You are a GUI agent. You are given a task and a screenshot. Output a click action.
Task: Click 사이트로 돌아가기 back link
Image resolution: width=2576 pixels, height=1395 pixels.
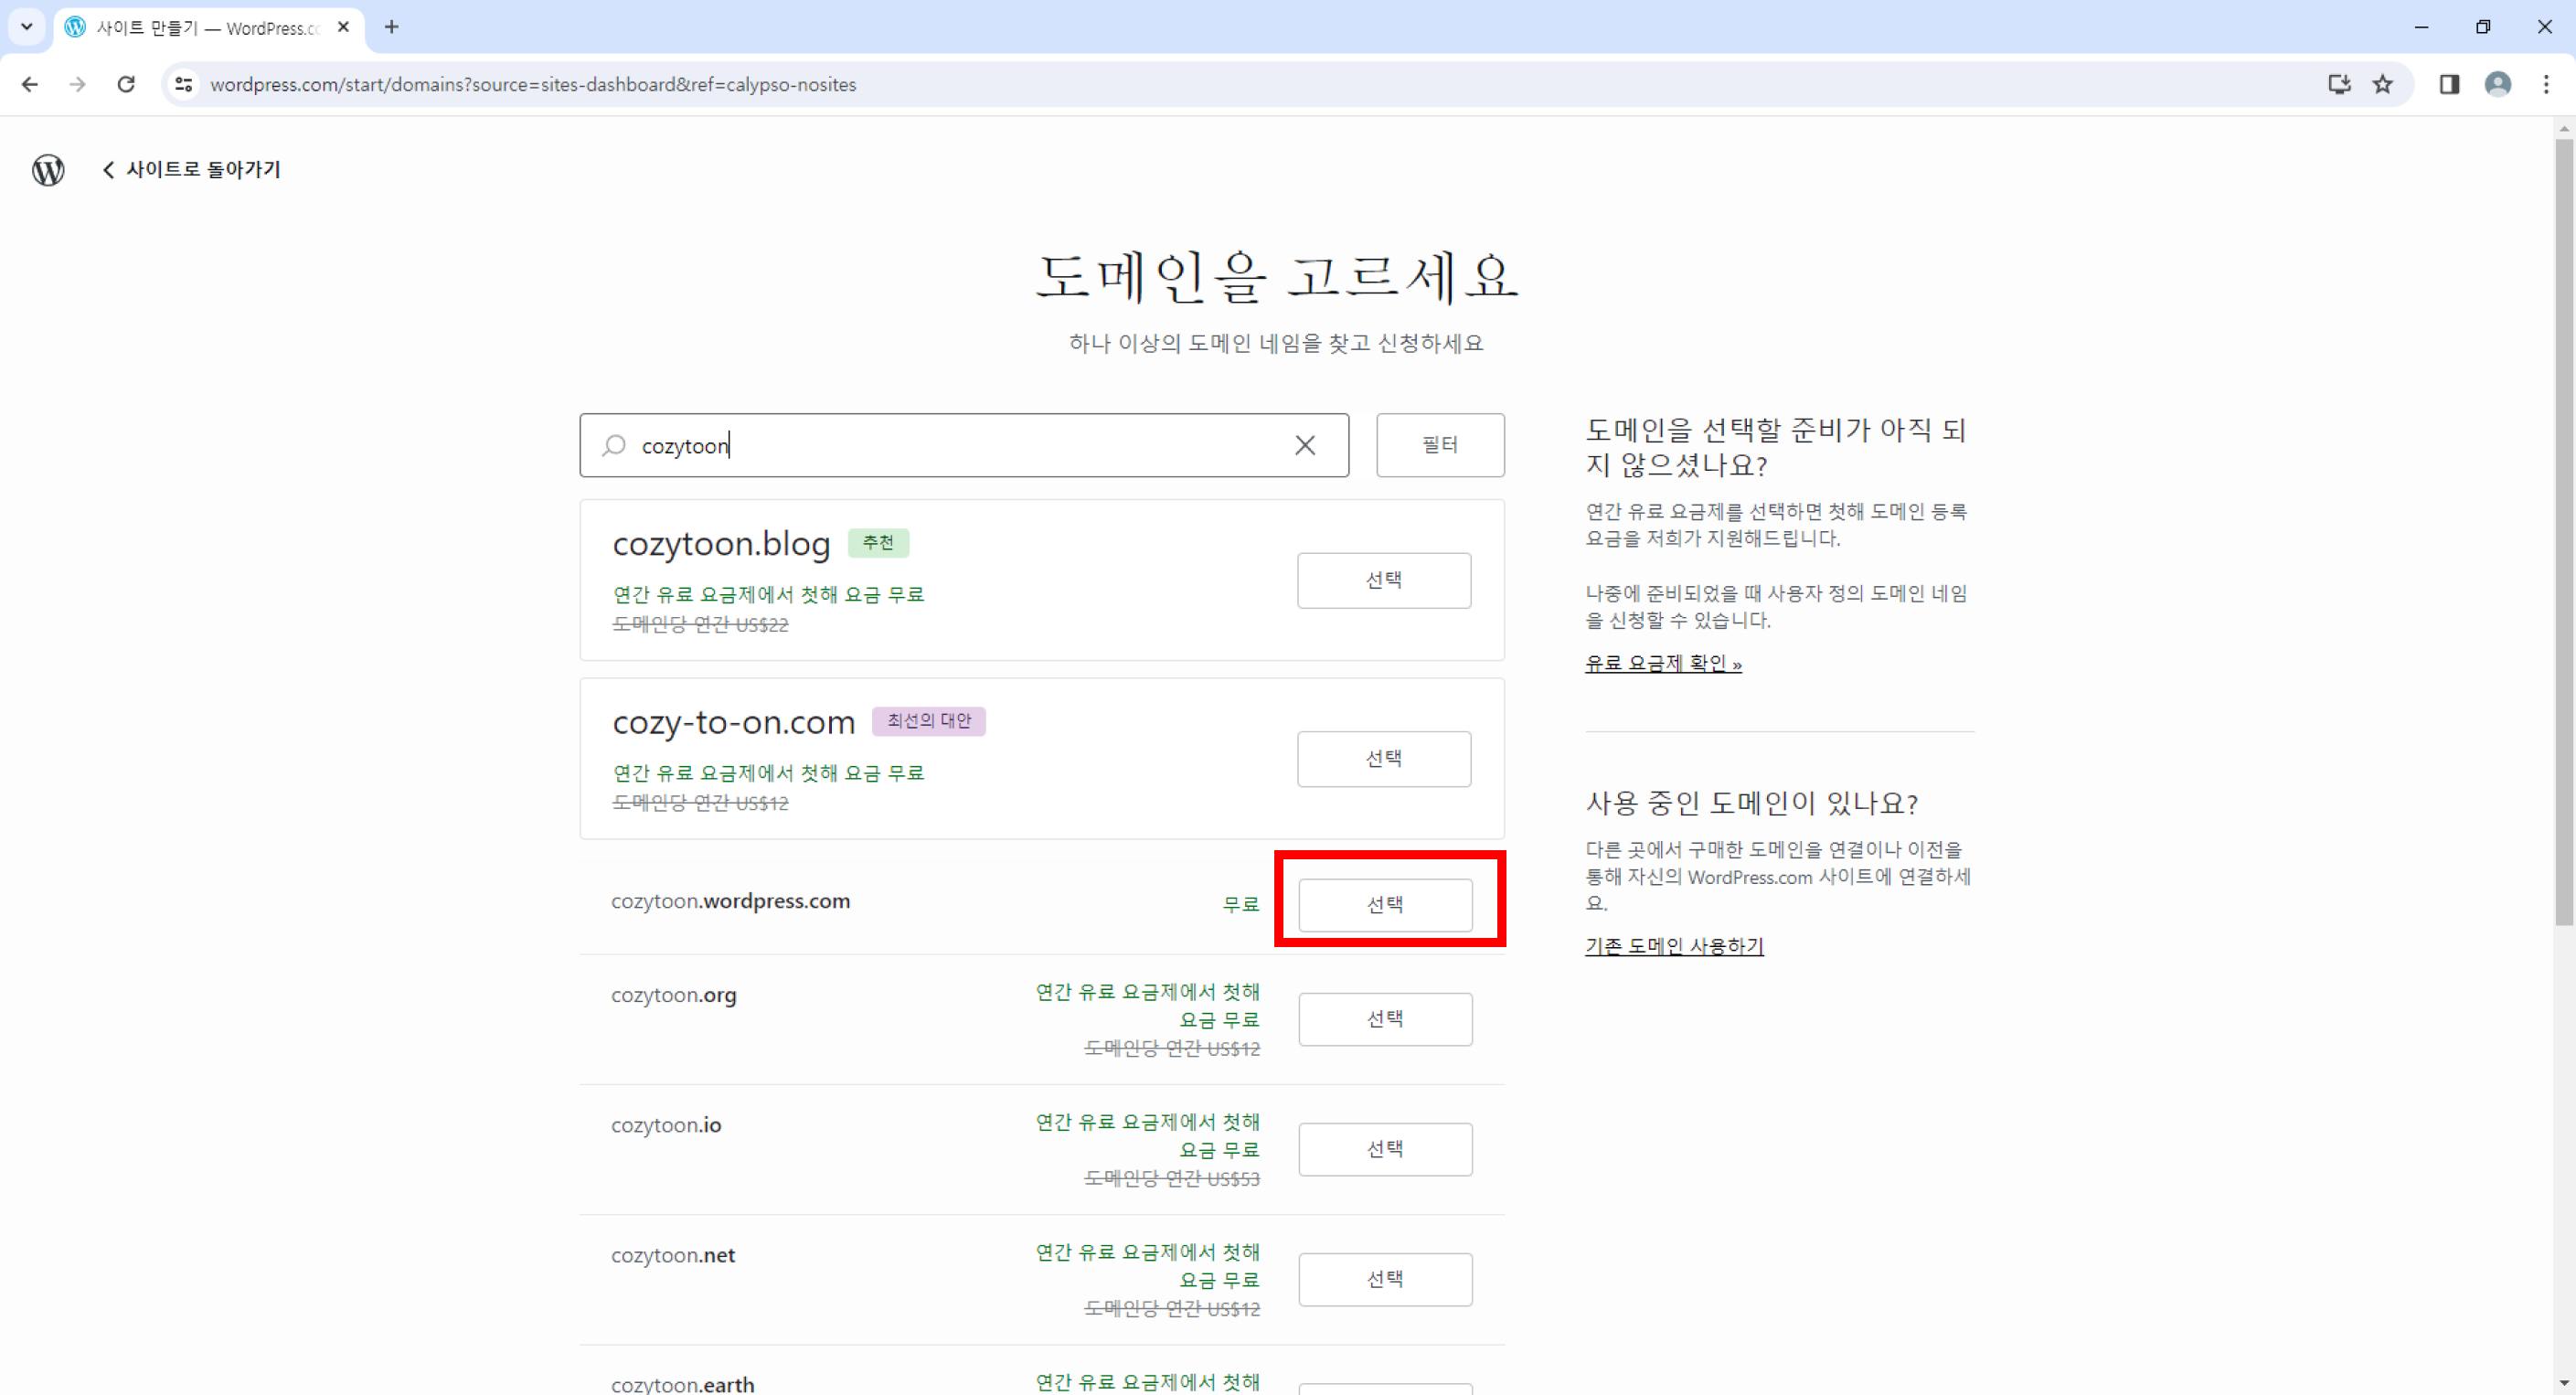click(x=192, y=170)
